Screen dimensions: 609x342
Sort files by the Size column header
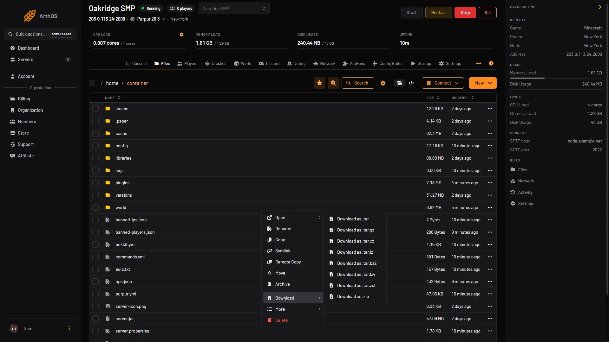click(x=433, y=98)
